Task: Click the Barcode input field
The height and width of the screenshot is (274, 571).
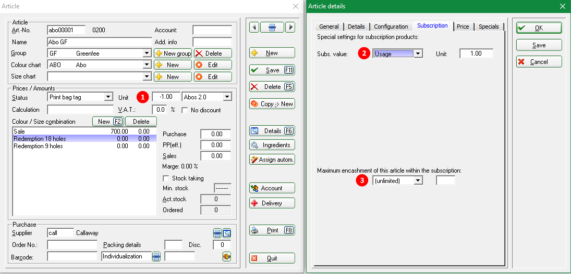Action: (72, 256)
